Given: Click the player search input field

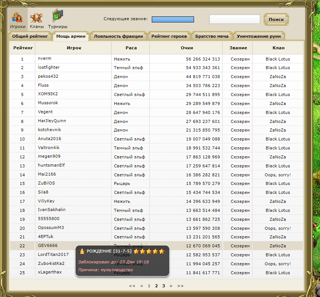Looking at the screenshot, I should click(x=234, y=19).
